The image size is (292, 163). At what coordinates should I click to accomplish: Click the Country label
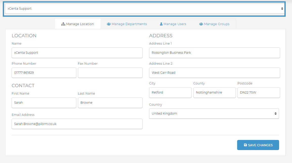(155, 104)
